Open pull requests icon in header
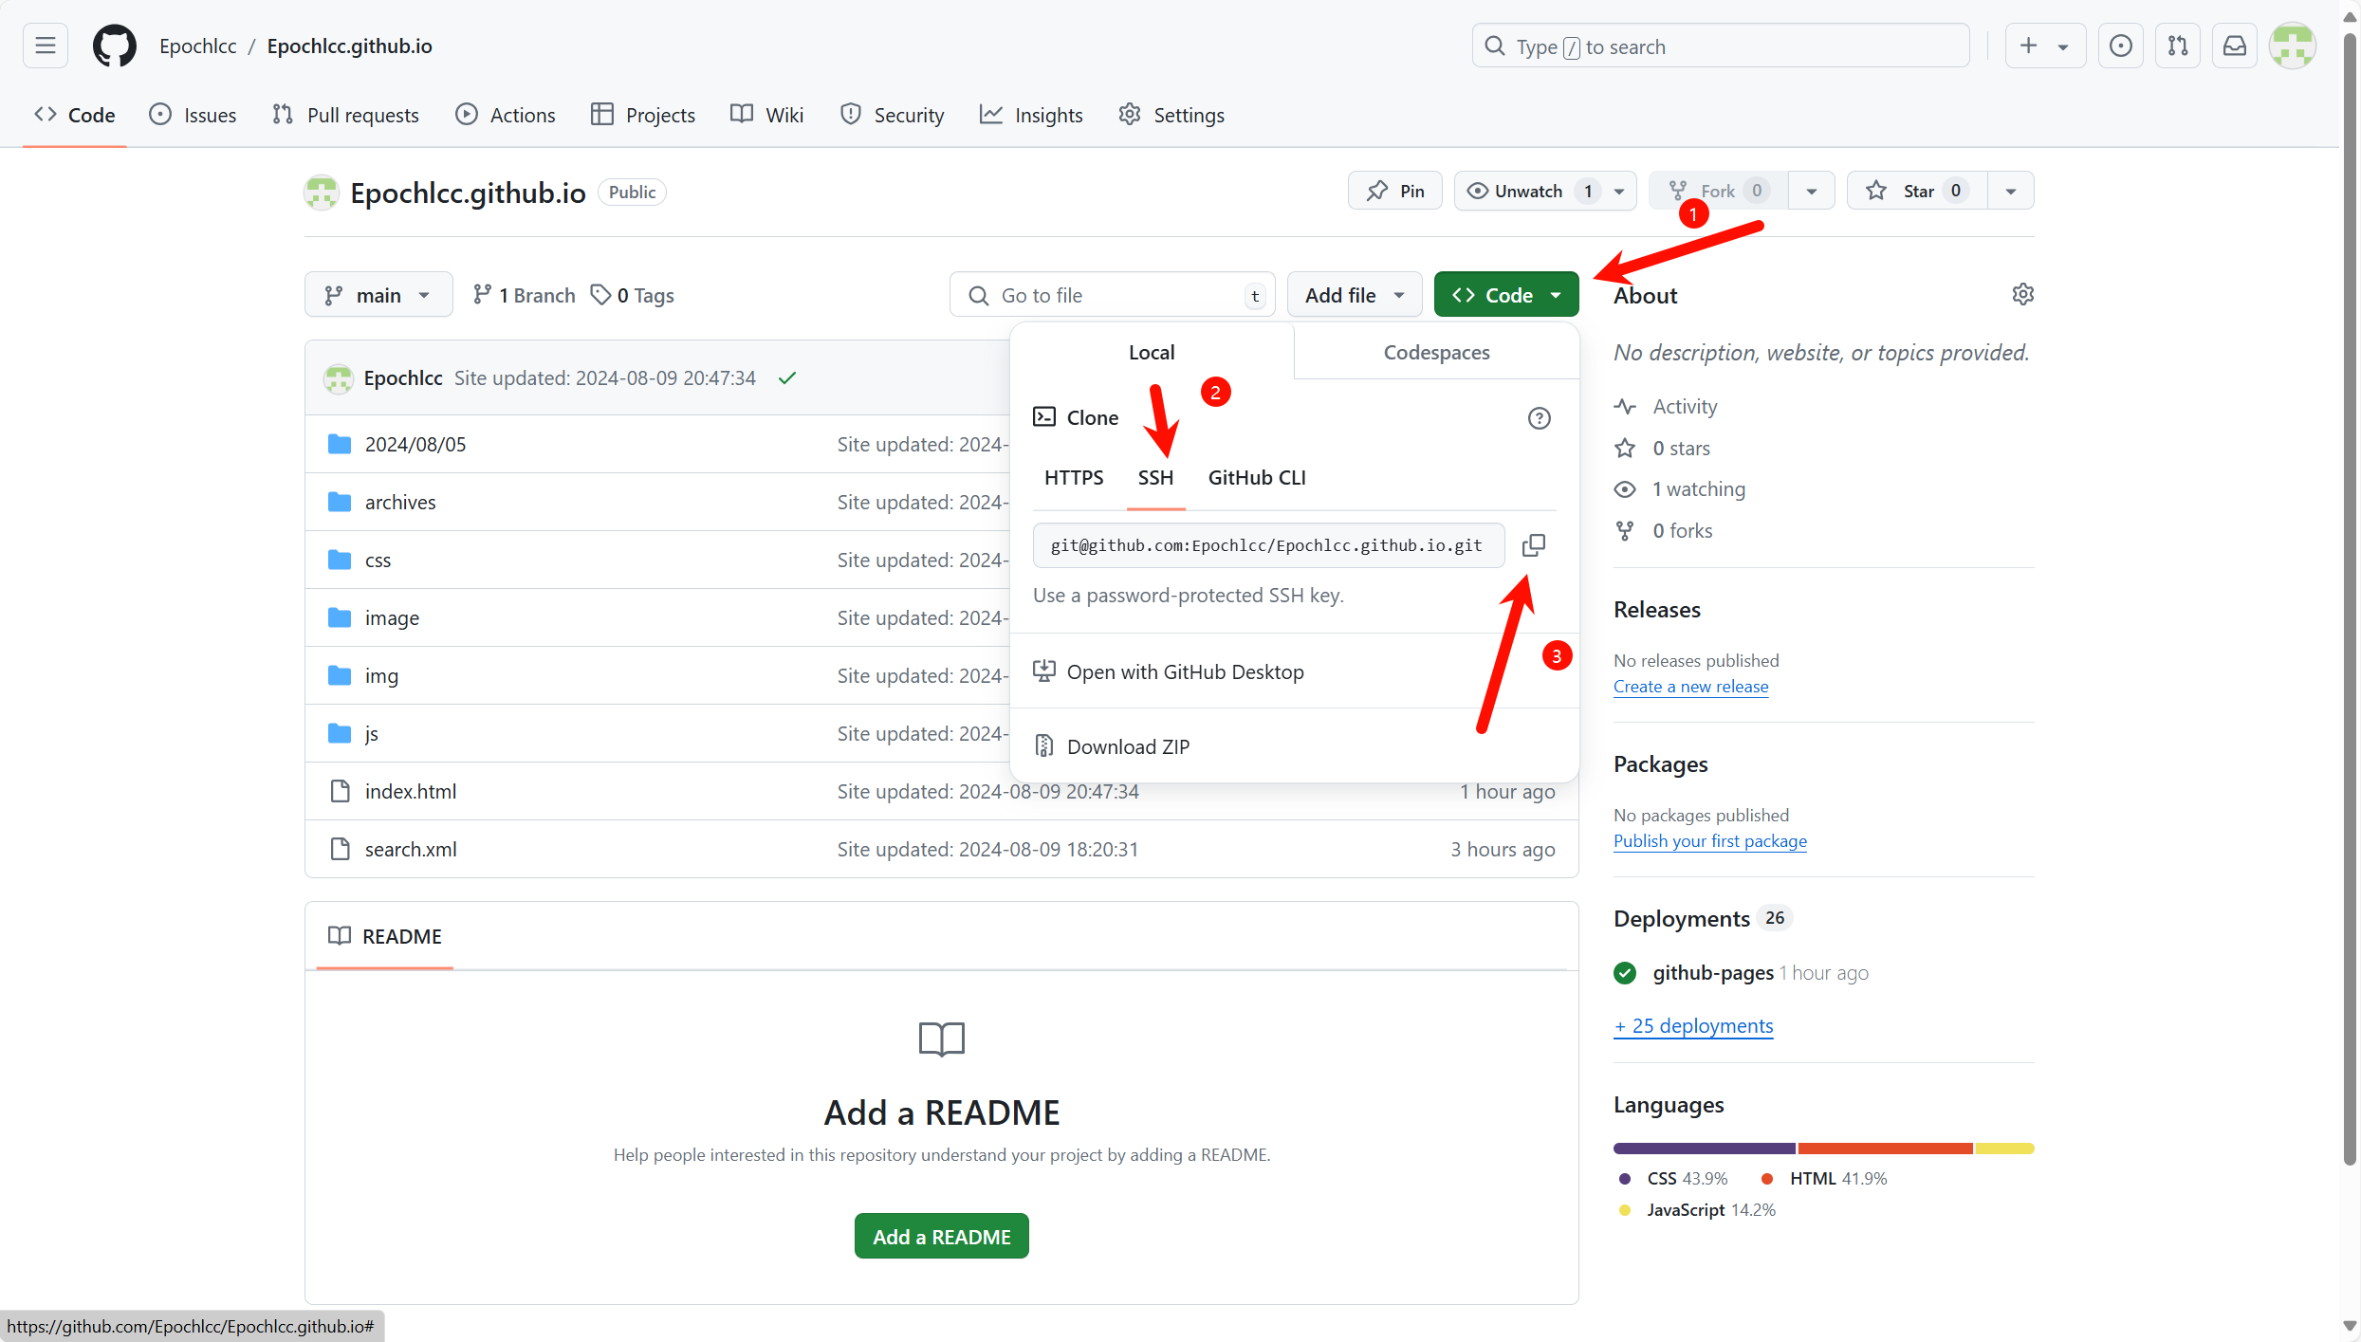 pos(2178,46)
